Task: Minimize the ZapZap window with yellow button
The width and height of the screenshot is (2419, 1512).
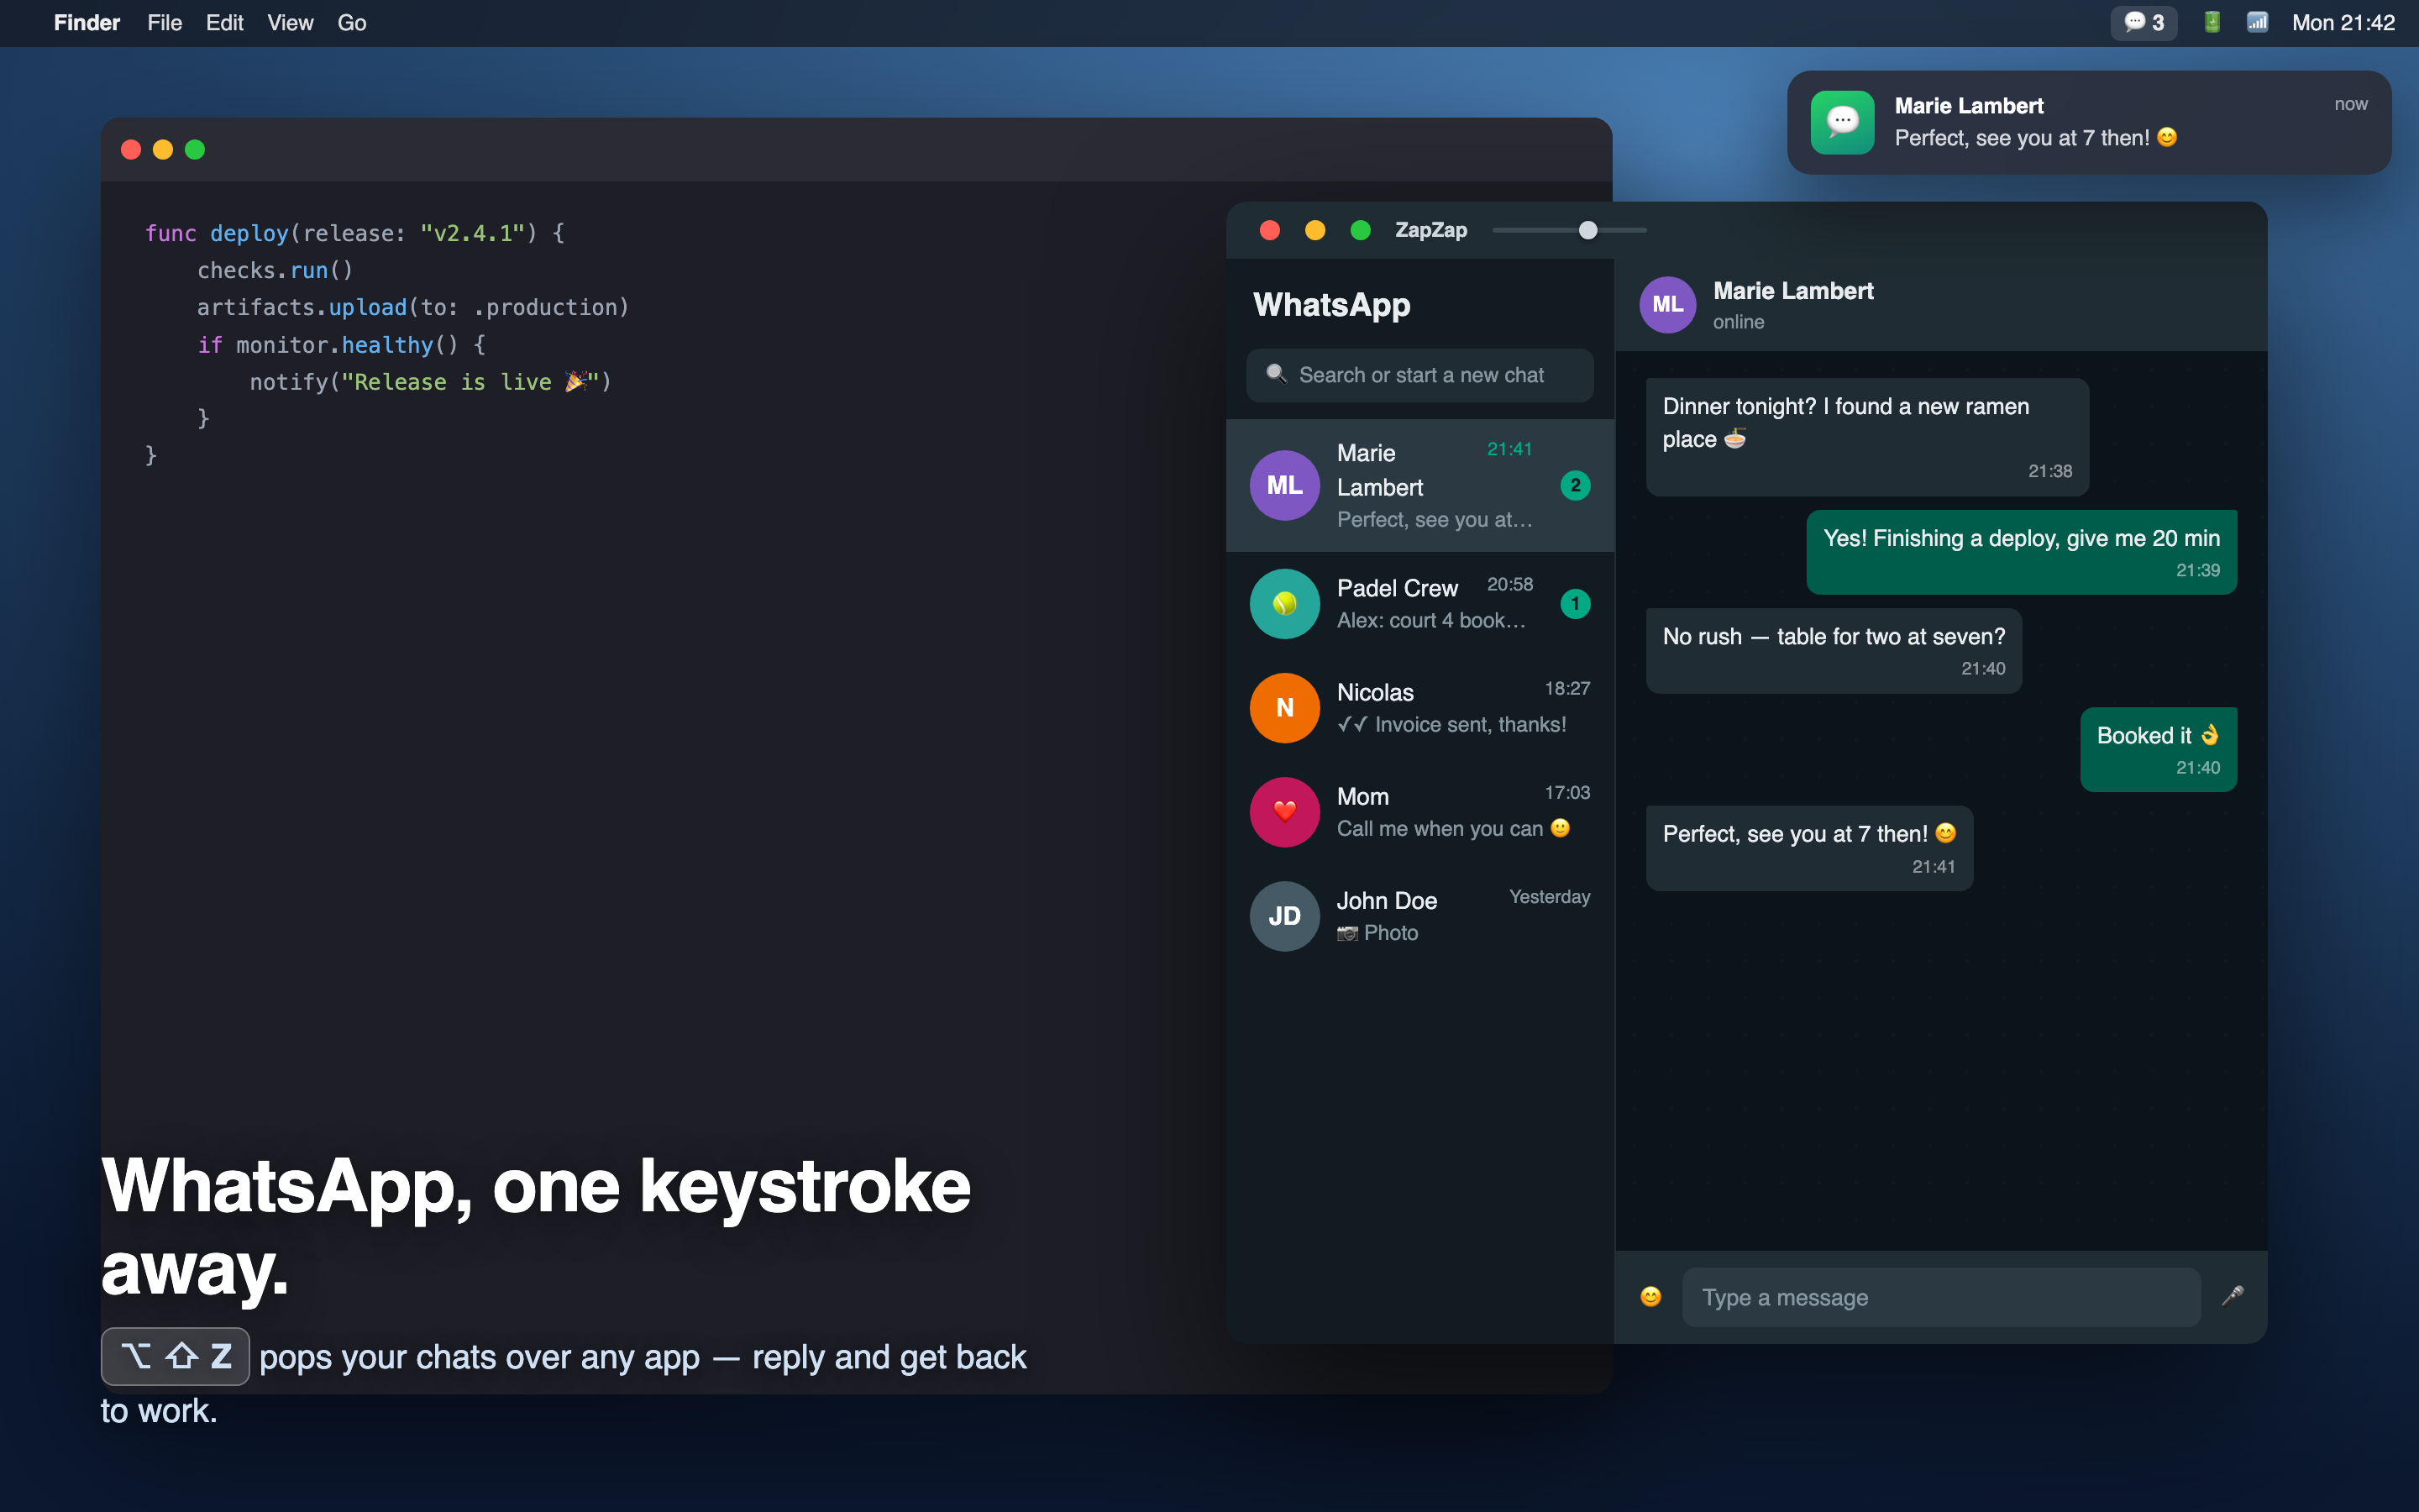Action: click(x=1314, y=230)
